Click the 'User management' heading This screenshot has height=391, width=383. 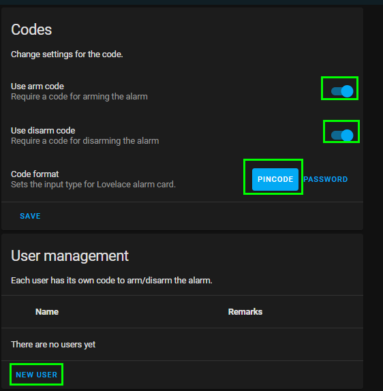[70, 256]
